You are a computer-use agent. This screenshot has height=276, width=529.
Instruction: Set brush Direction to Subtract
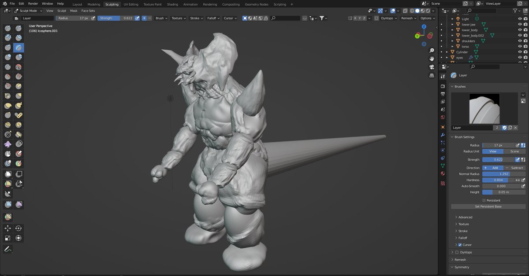pyautogui.click(x=514, y=168)
